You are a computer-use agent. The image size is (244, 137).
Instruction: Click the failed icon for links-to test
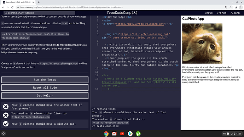tap(6, 115)
